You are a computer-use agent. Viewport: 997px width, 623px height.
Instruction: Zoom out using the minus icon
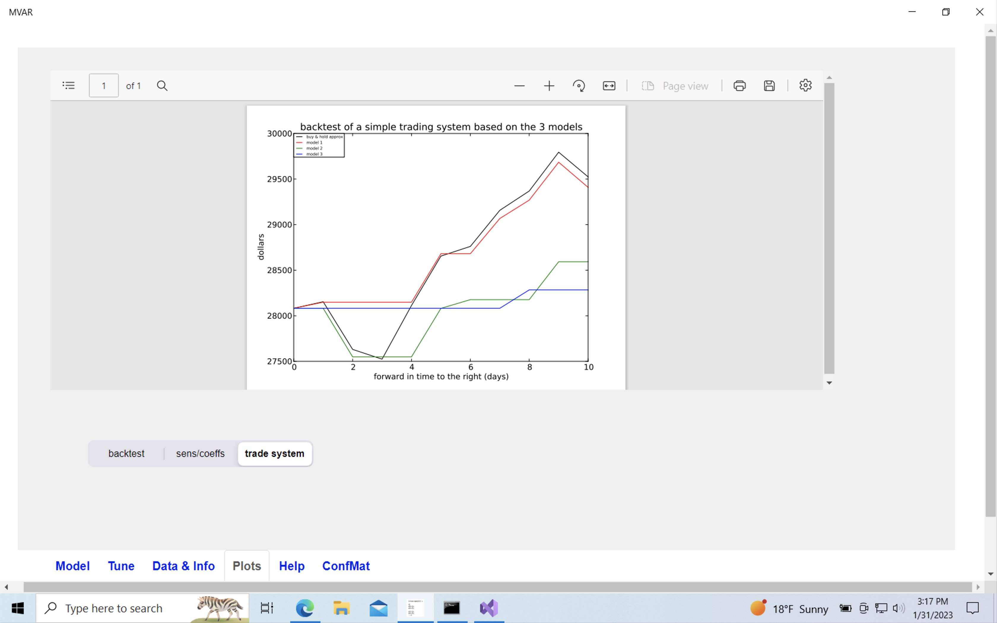coord(519,86)
